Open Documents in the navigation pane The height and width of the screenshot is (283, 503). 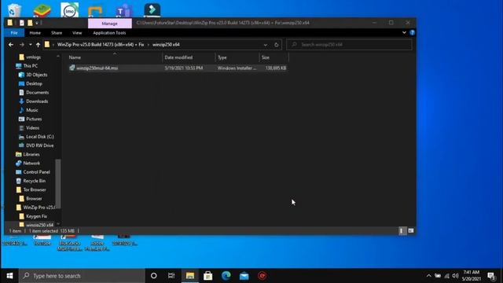37,93
